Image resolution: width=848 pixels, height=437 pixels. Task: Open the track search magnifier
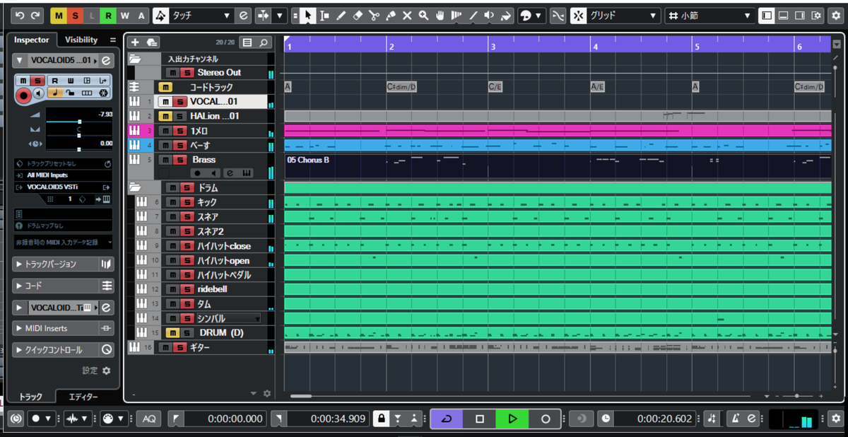coord(264,42)
